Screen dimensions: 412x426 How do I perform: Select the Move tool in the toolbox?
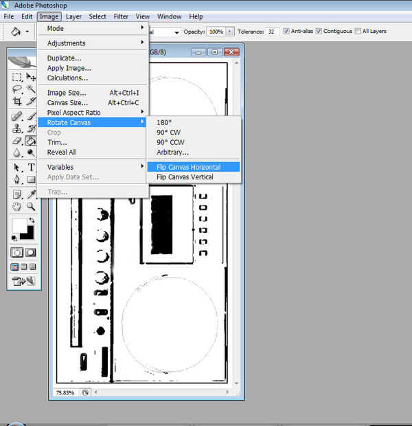[31, 77]
